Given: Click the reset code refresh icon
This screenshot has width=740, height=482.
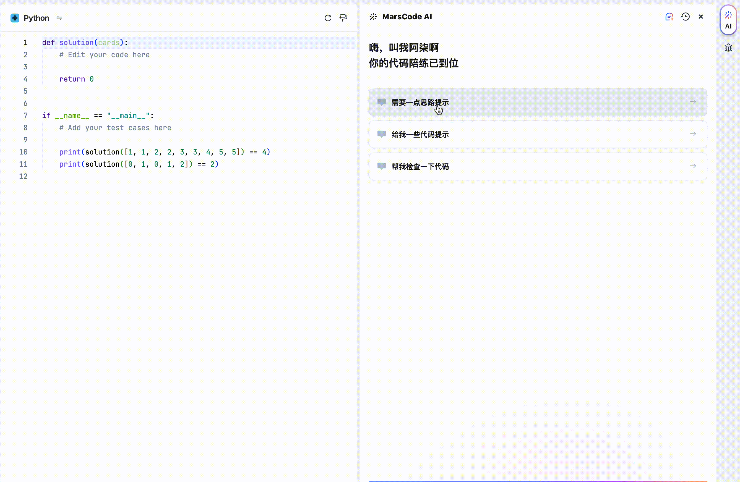Looking at the screenshot, I should click(328, 18).
